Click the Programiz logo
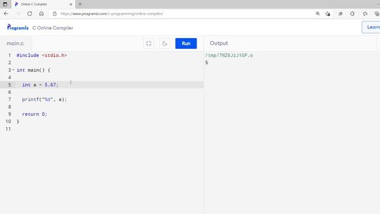Viewport: 380px width, 214px height. (18, 27)
